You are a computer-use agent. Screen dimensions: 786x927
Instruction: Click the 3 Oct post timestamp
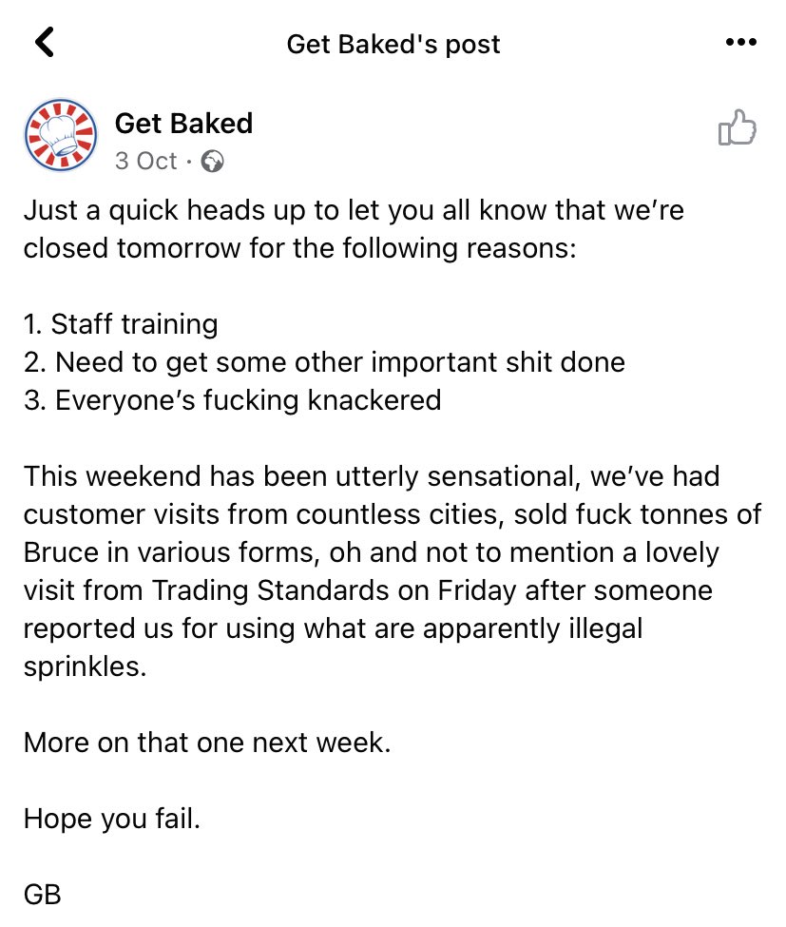pyautogui.click(x=145, y=162)
